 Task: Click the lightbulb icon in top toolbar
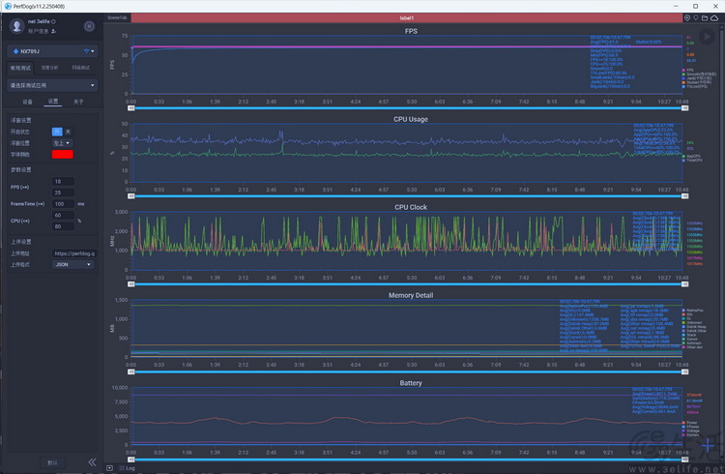tap(696, 17)
